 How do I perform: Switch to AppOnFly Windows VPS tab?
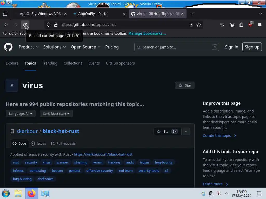(x=40, y=14)
